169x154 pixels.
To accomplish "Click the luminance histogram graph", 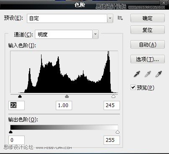I will pyautogui.click(x=64, y=72).
